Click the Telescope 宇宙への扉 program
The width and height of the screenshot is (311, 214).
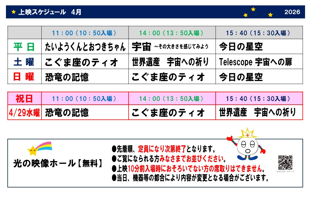(x=255, y=62)
